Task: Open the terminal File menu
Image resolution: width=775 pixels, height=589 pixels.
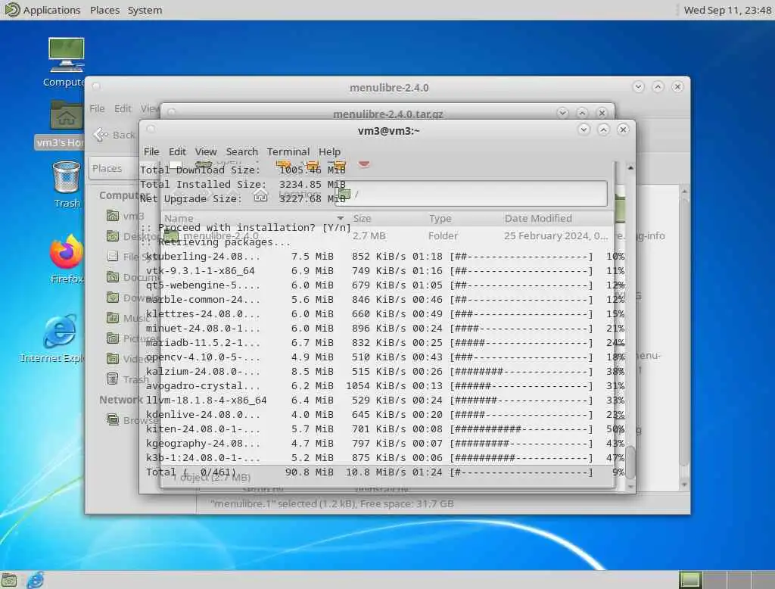Action: coord(151,151)
